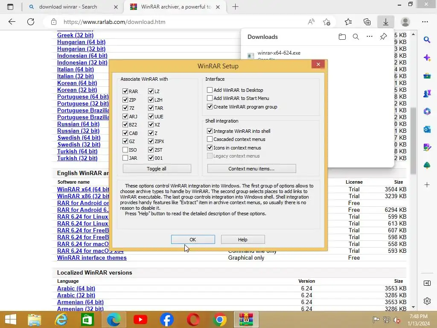Open Google Chrome from taskbar
This screenshot has width=437, height=328.
click(x=220, y=319)
